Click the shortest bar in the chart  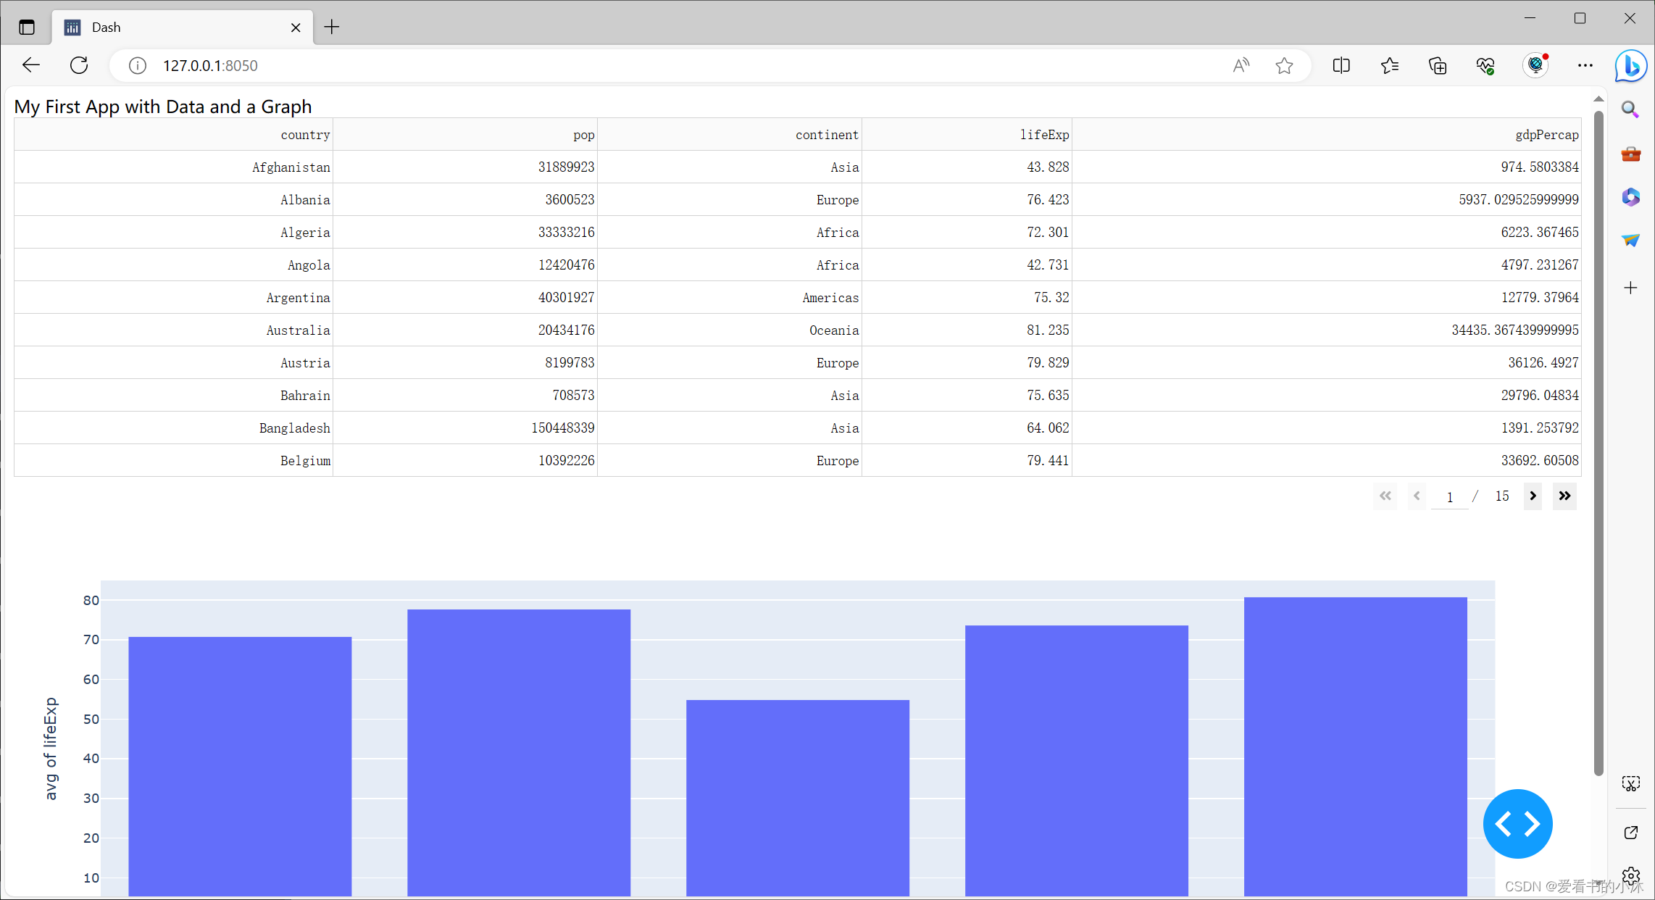pos(797,798)
